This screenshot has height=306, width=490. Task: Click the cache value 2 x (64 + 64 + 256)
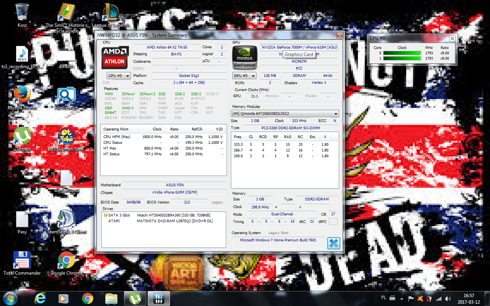[189, 83]
